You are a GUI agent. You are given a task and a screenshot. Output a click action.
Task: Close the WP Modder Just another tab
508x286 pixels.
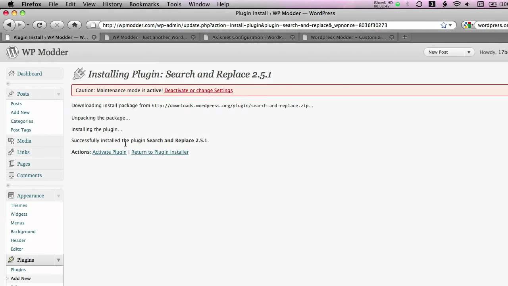click(193, 37)
